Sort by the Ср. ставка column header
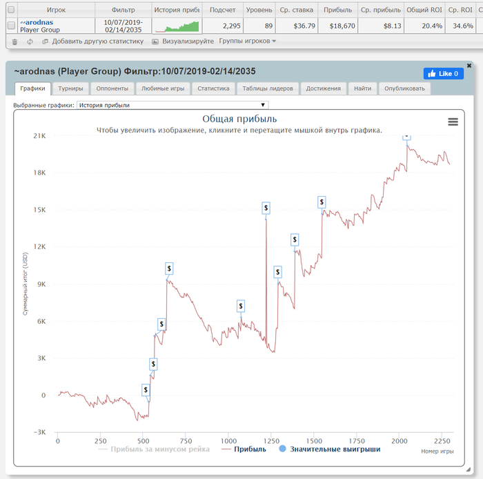This screenshot has width=483, height=479. 296,10
